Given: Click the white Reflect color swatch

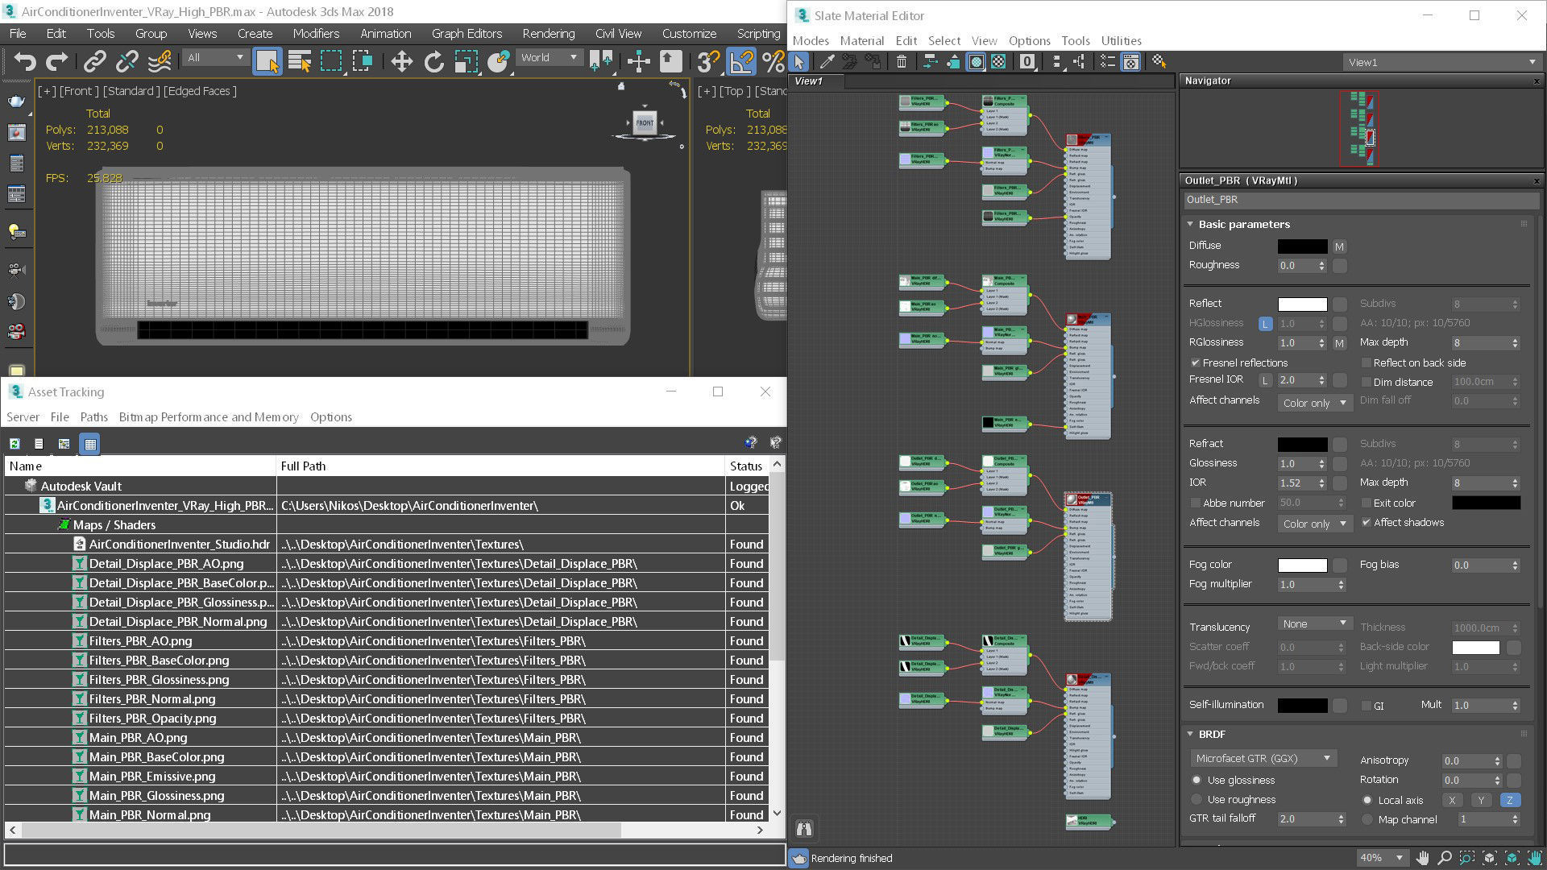Looking at the screenshot, I should 1302,304.
